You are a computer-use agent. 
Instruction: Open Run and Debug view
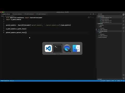(x=123, y=25)
